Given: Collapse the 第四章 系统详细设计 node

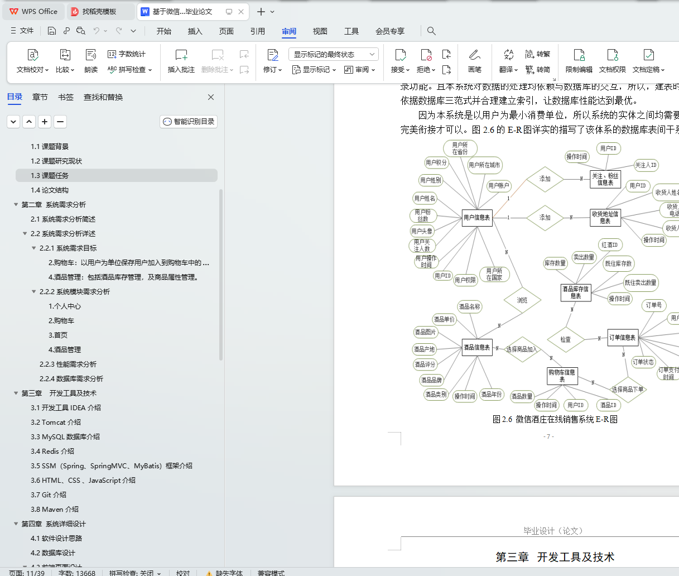Looking at the screenshot, I should coord(16,524).
